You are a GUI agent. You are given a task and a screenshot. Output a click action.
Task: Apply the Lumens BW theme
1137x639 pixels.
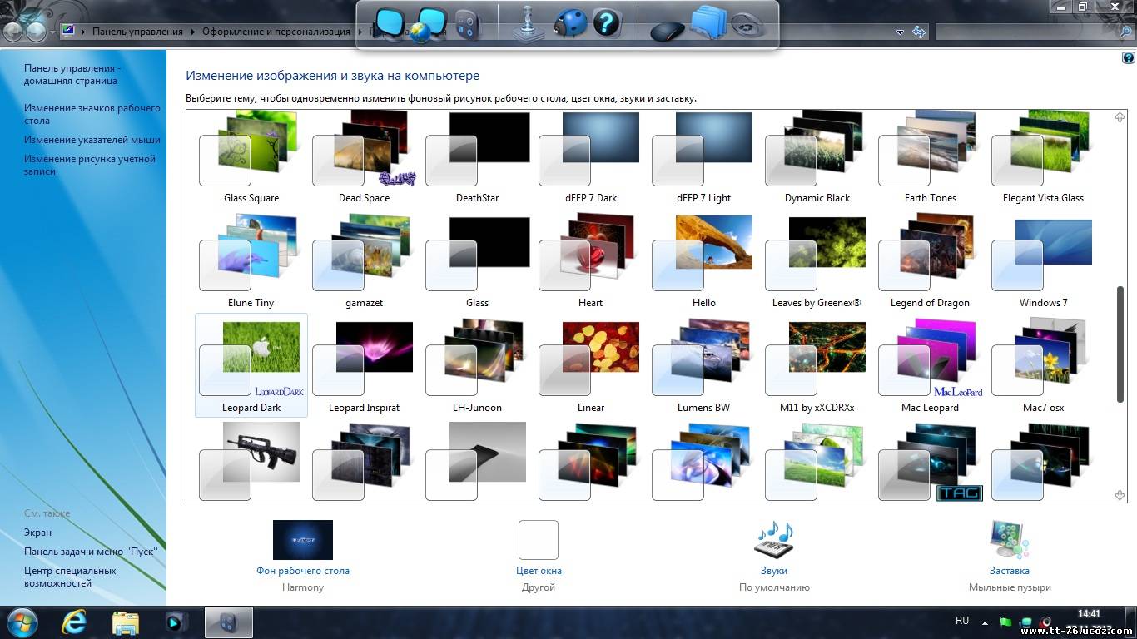pyautogui.click(x=703, y=365)
